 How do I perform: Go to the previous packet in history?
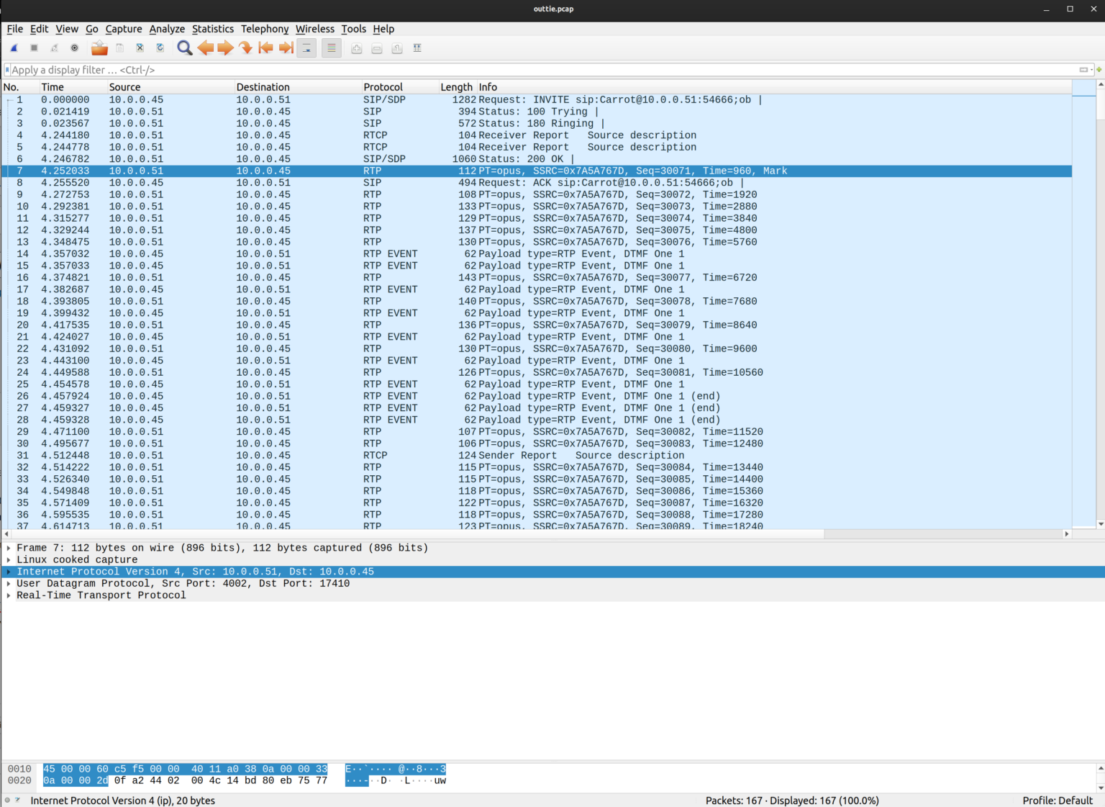[205, 48]
